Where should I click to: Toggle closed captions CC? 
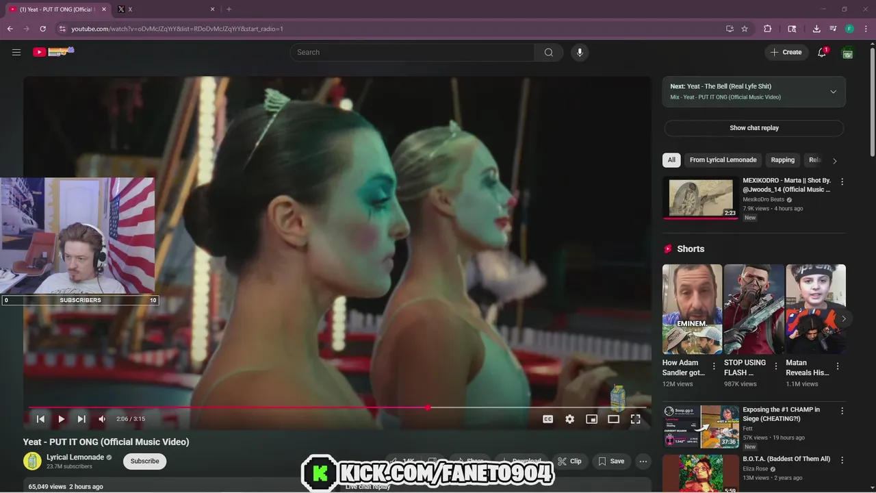click(547, 419)
